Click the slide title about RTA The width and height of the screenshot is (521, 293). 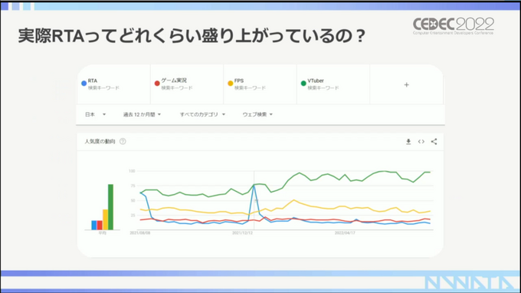192,35
